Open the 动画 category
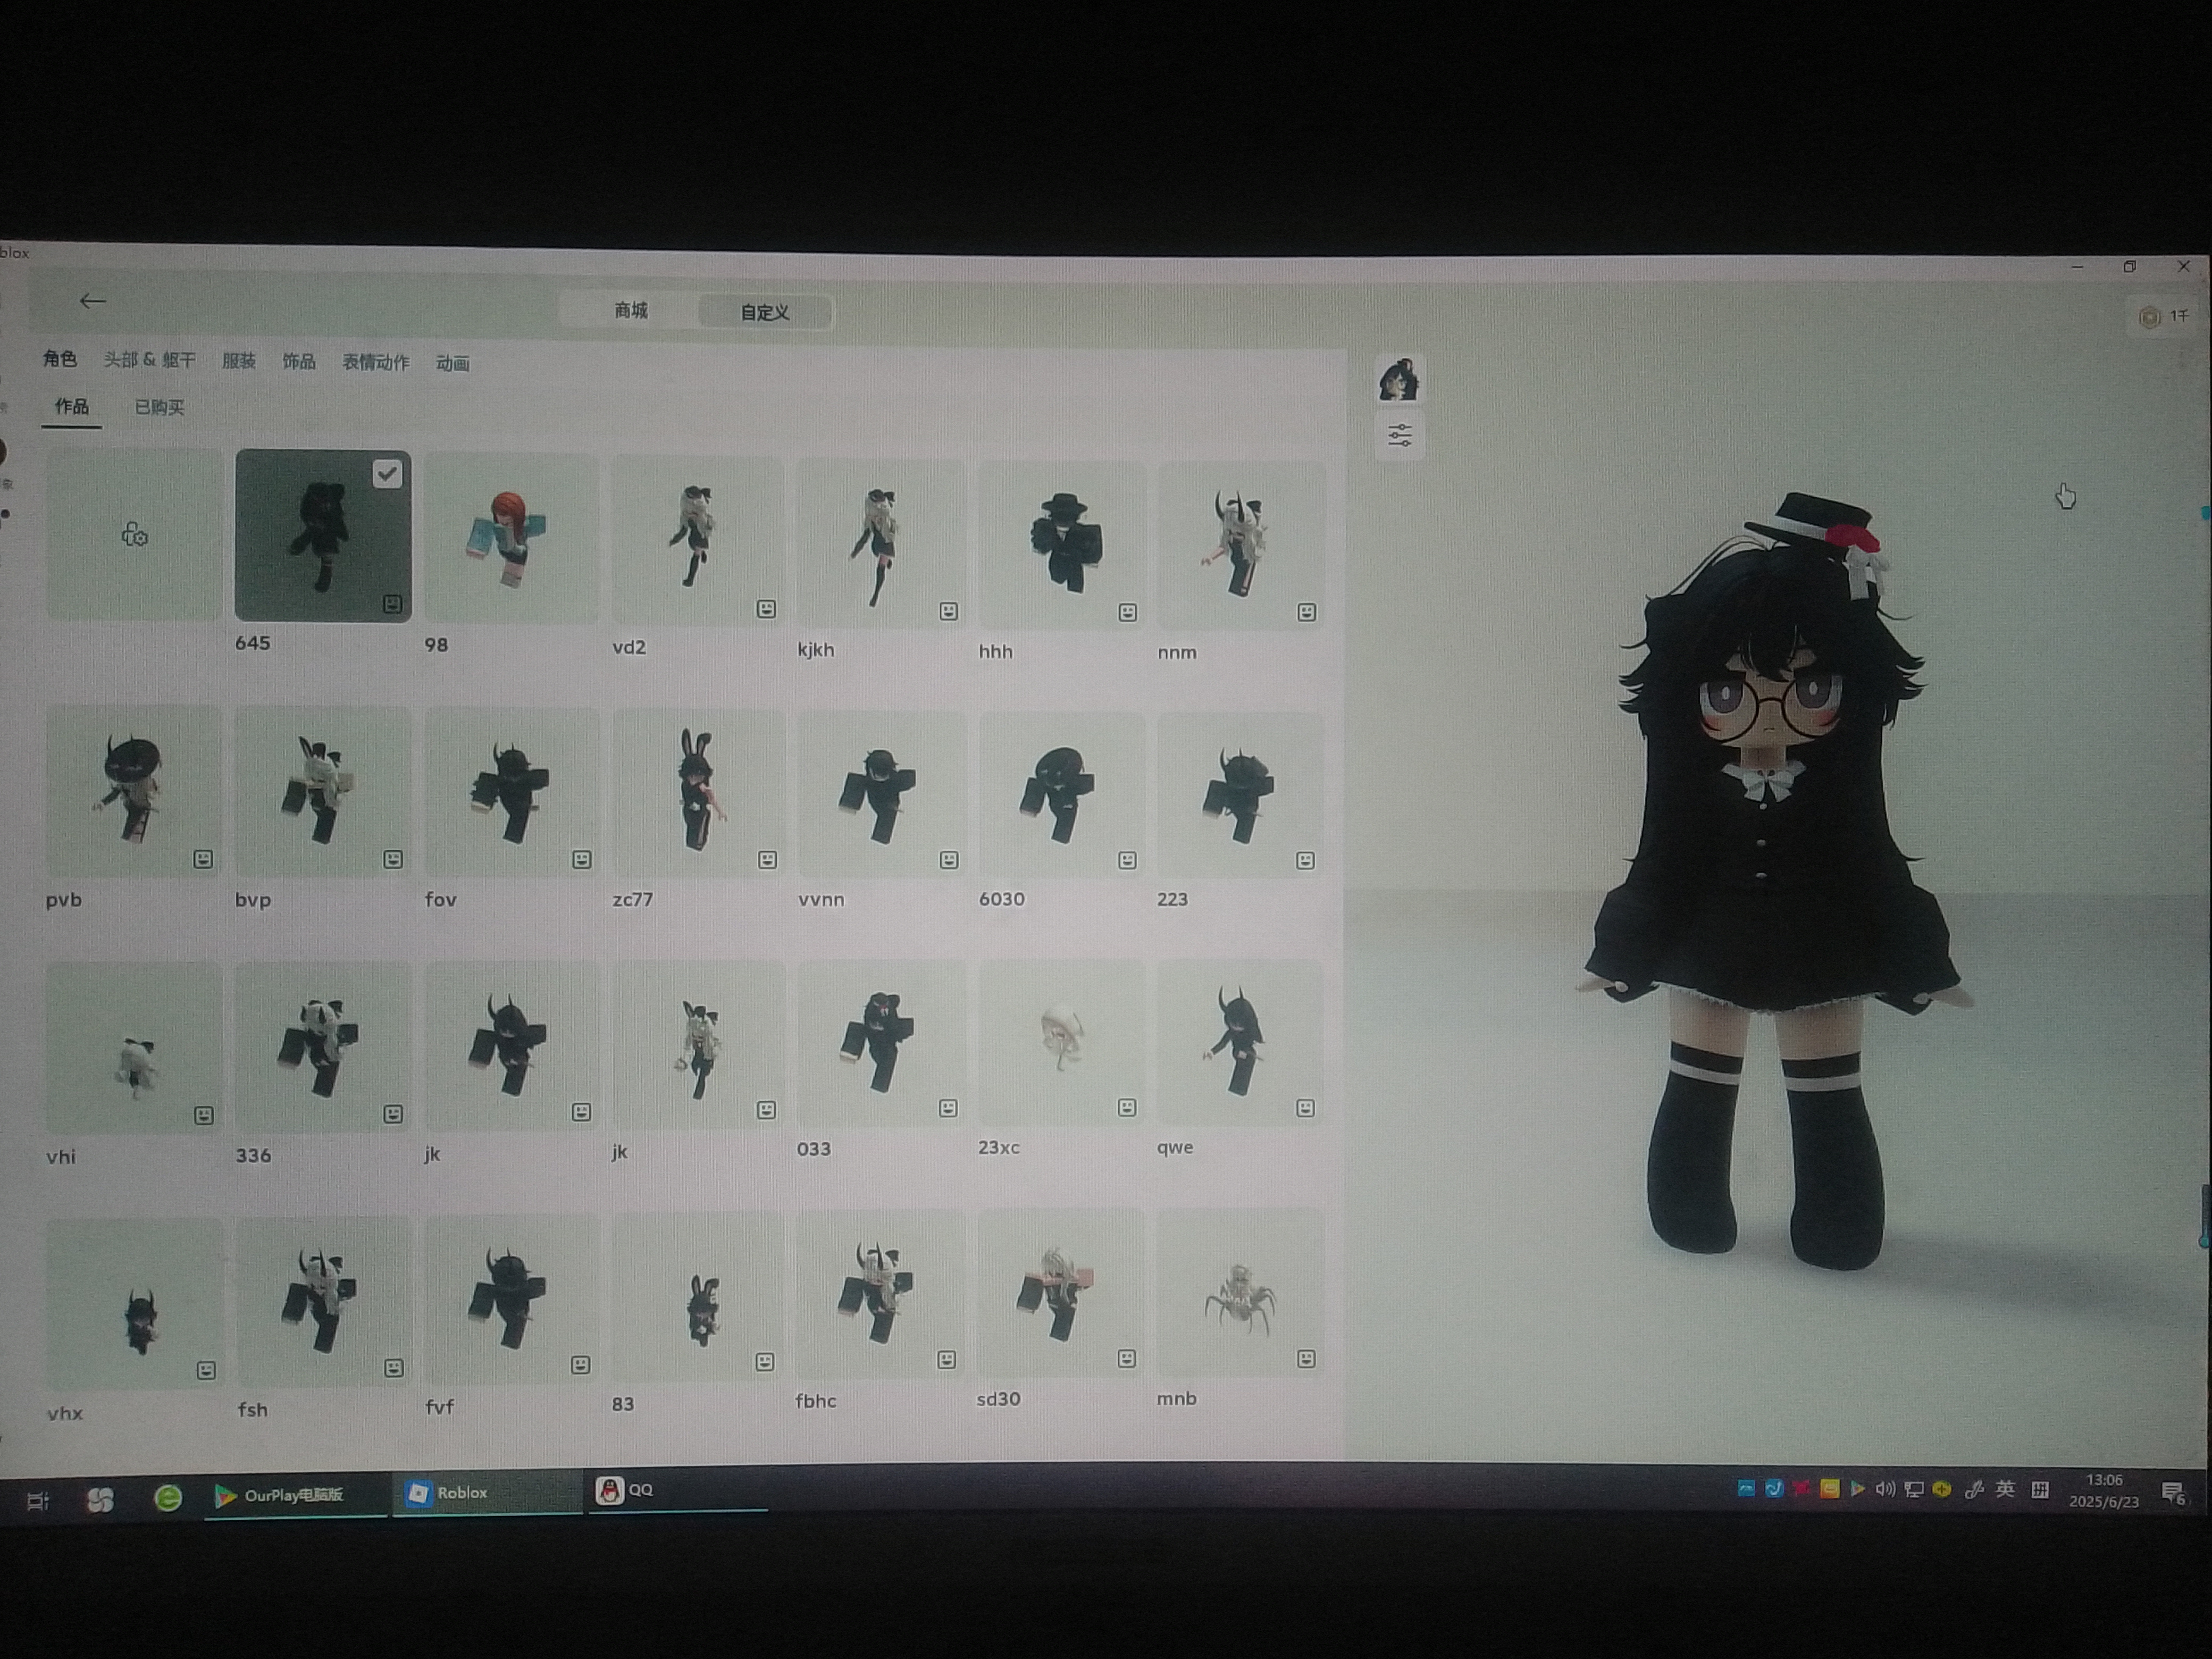Image resolution: width=2212 pixels, height=1659 pixels. pyautogui.click(x=453, y=363)
